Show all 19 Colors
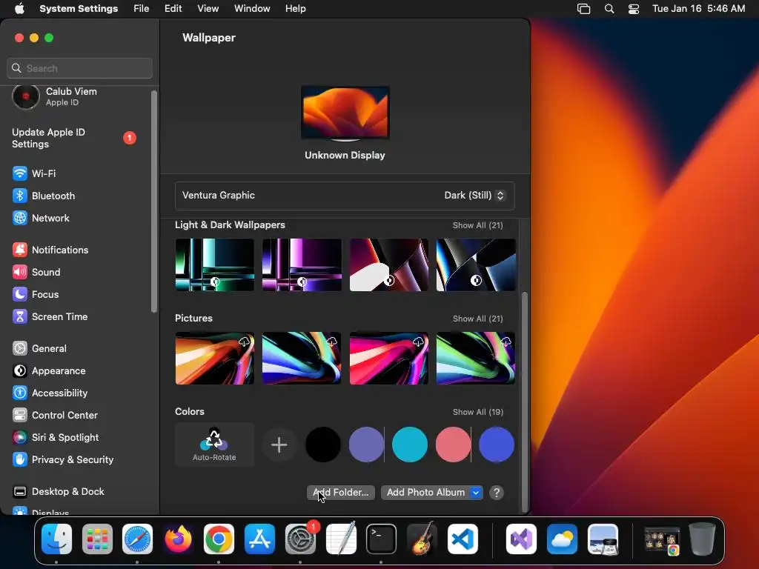The image size is (759, 569). point(478,412)
